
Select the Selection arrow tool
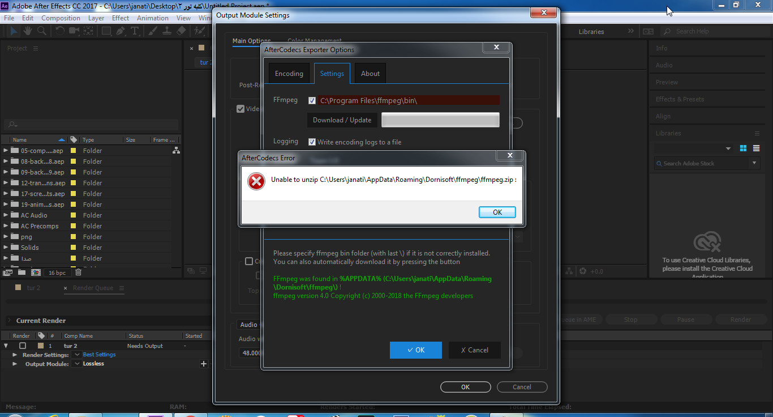point(14,31)
